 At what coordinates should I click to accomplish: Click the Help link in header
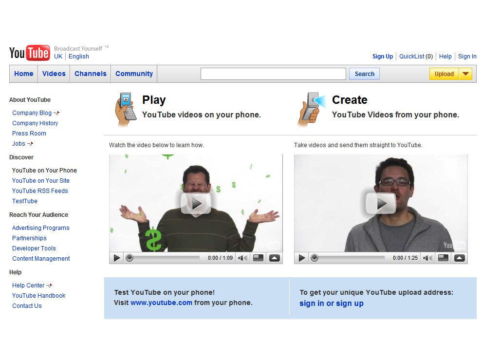(x=445, y=57)
